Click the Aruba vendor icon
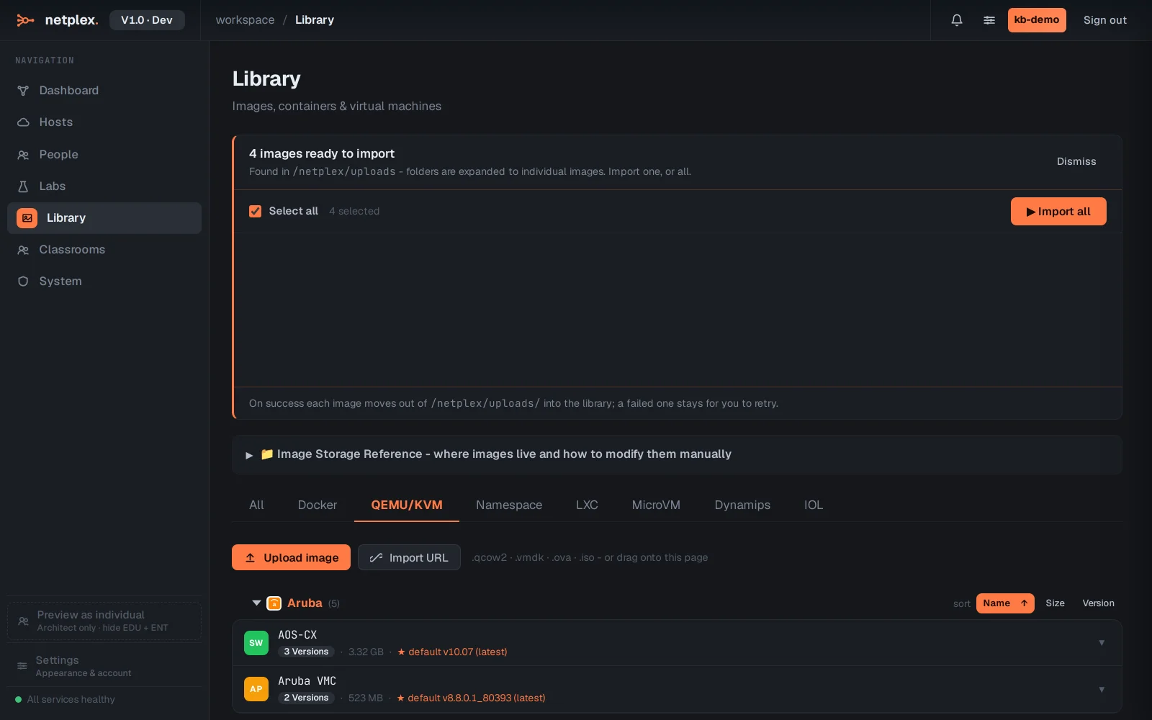The height and width of the screenshot is (720, 1152). click(x=274, y=603)
